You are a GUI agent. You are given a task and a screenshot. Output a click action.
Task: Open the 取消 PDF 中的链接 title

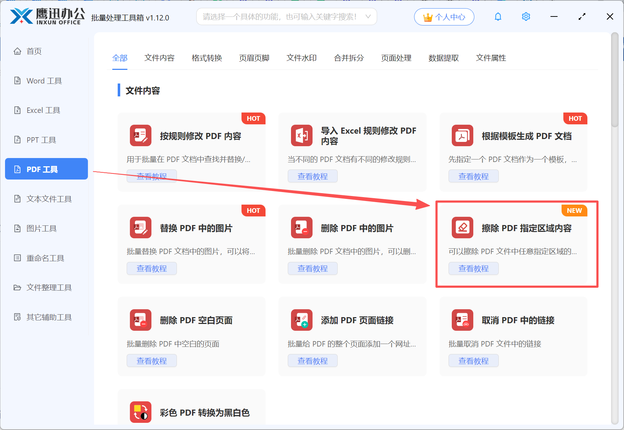[x=518, y=320]
